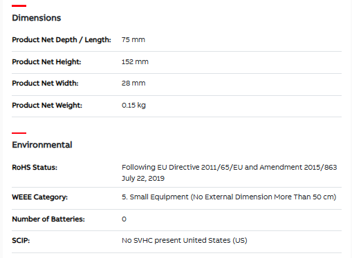This screenshot has height=258, width=352.
Task: Click the July 22, 2019 date text
Action: [143, 178]
